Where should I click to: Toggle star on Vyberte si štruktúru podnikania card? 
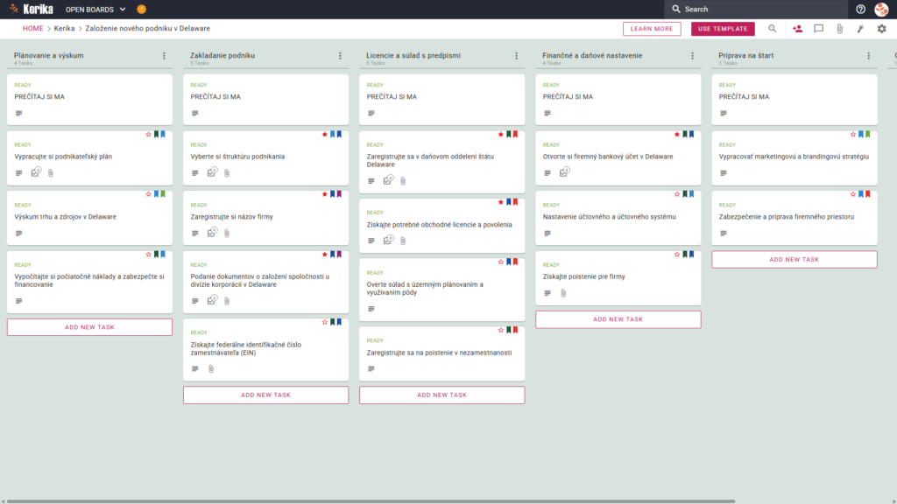[x=324, y=134]
